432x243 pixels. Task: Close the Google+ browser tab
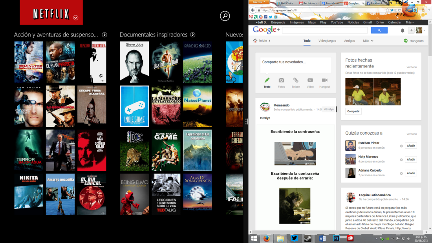pyautogui.click(x=363, y=3)
